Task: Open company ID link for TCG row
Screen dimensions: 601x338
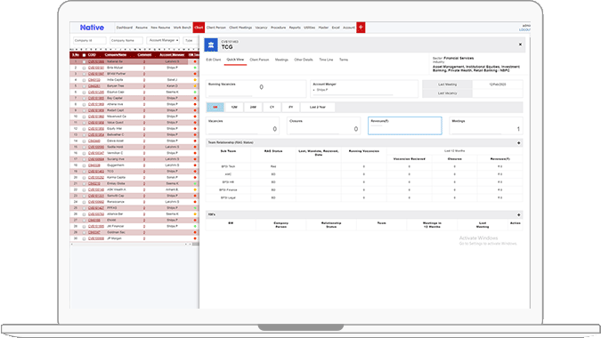Action: pyautogui.click(x=96, y=172)
